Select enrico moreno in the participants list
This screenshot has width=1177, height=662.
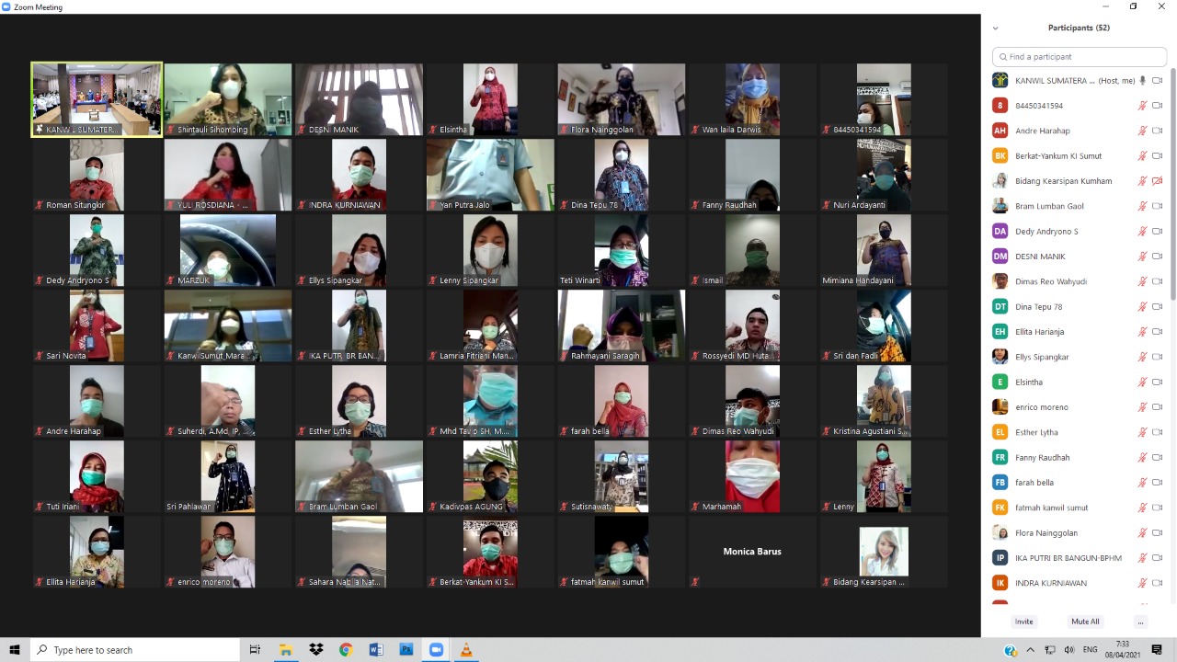click(1041, 407)
